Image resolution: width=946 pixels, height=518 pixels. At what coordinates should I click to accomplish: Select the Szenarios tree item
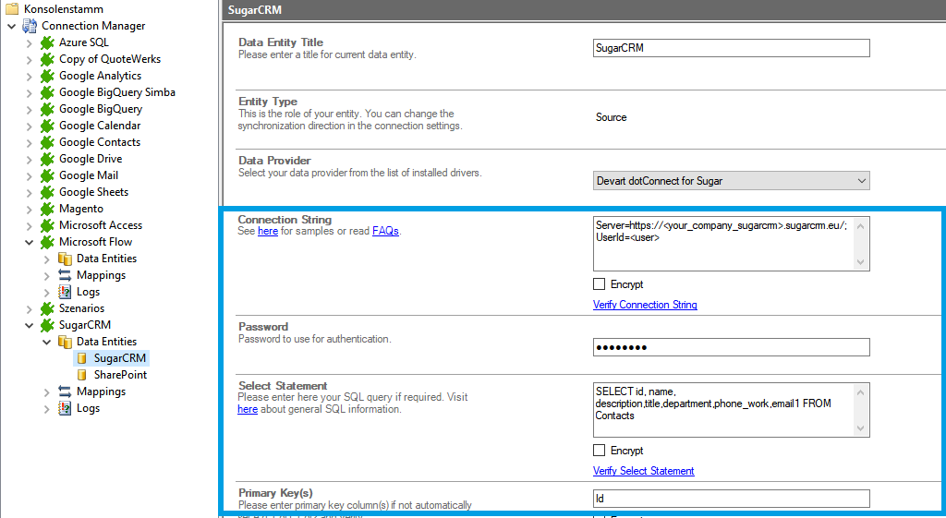click(x=81, y=308)
